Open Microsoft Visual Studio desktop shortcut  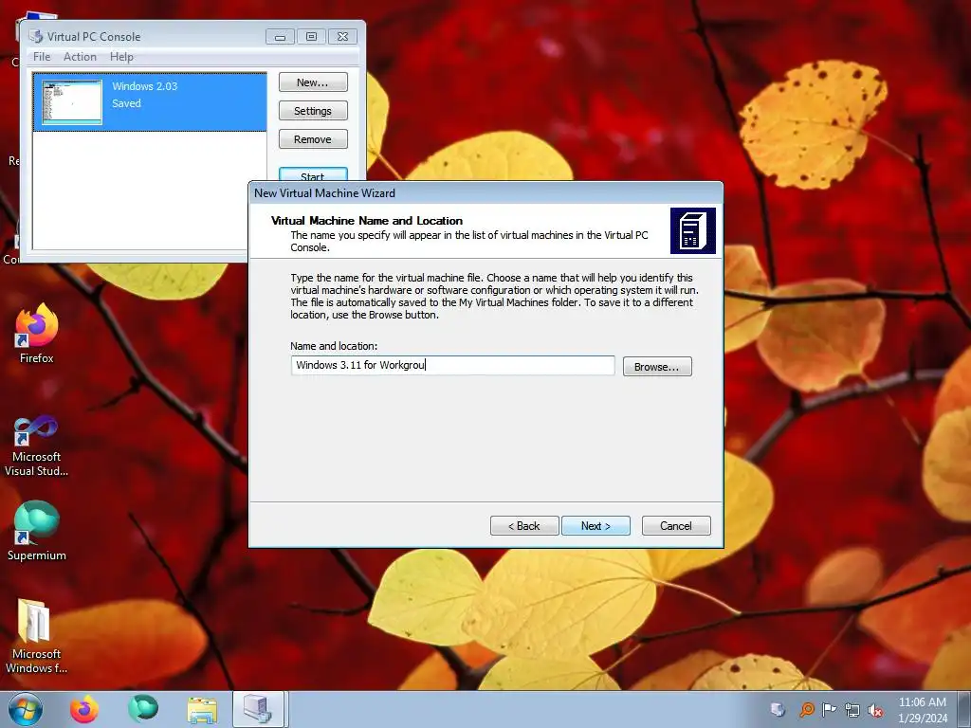[x=37, y=446]
